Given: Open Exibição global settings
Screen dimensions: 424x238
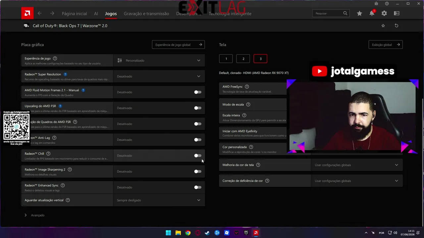Looking at the screenshot, I should (x=386, y=45).
